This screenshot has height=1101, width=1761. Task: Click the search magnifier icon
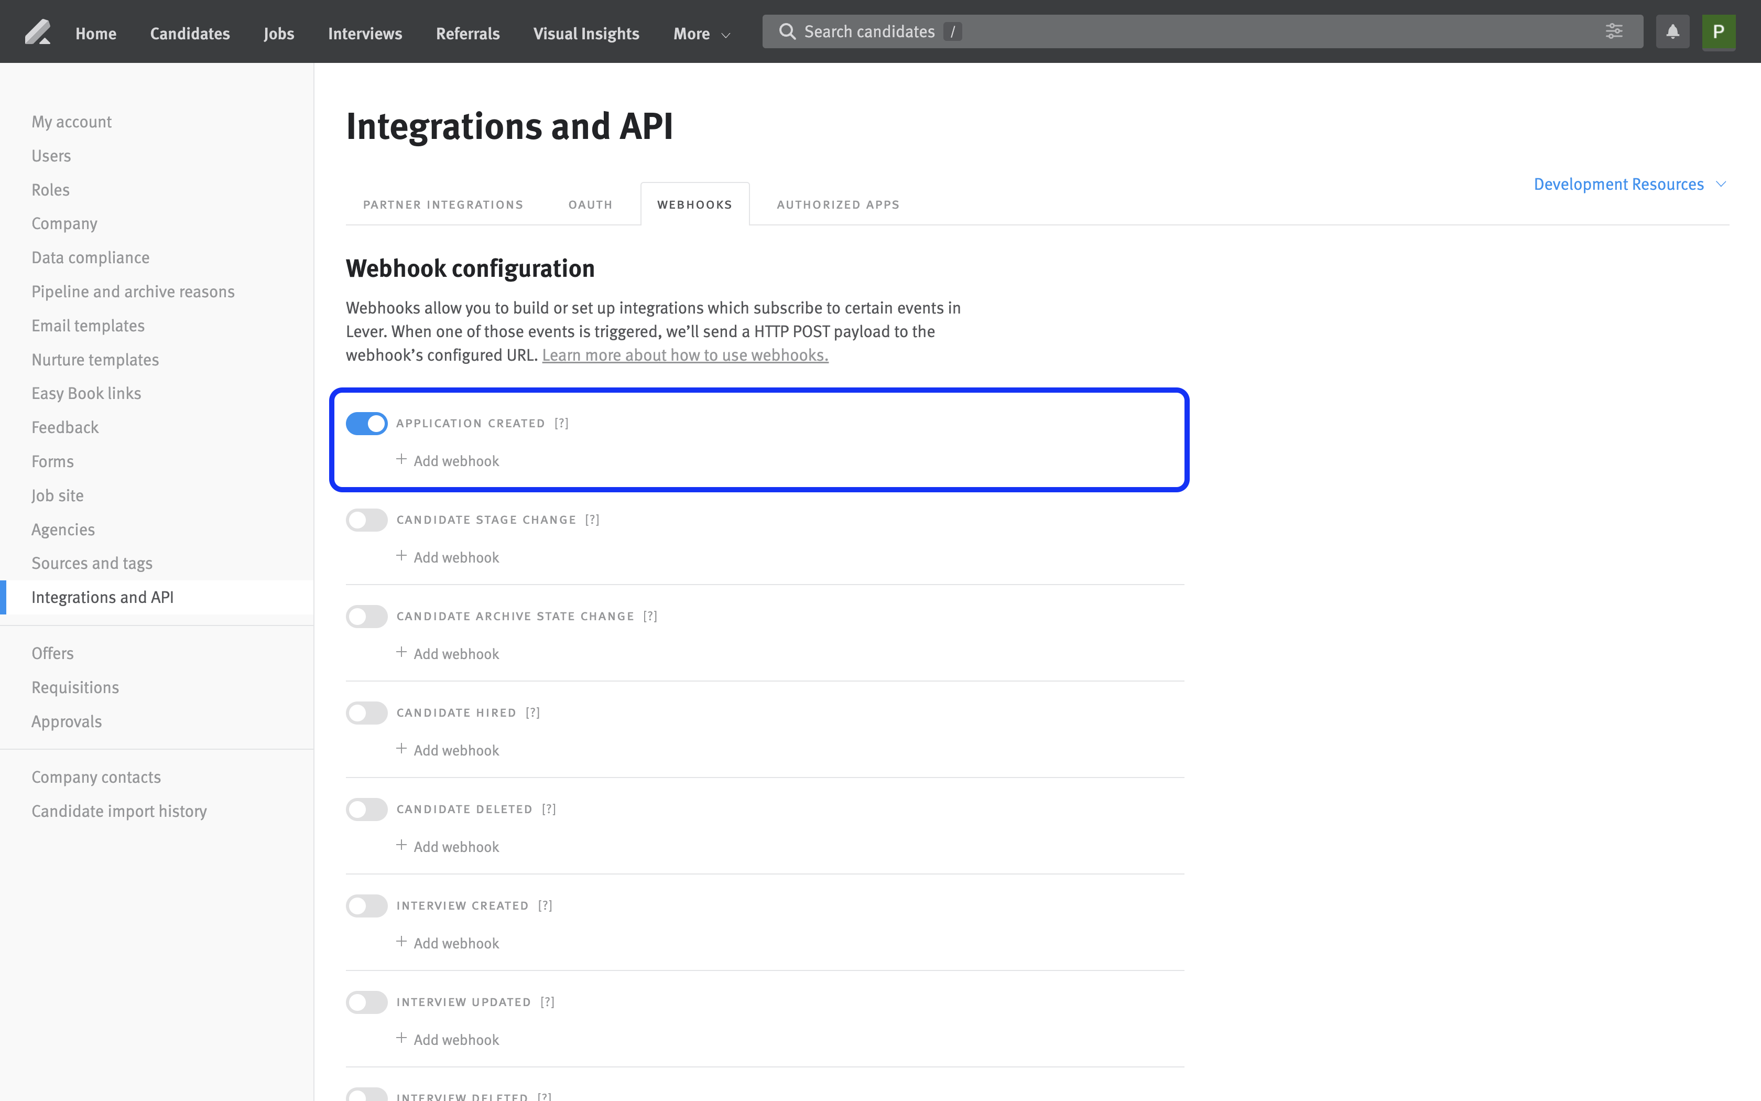click(x=787, y=32)
